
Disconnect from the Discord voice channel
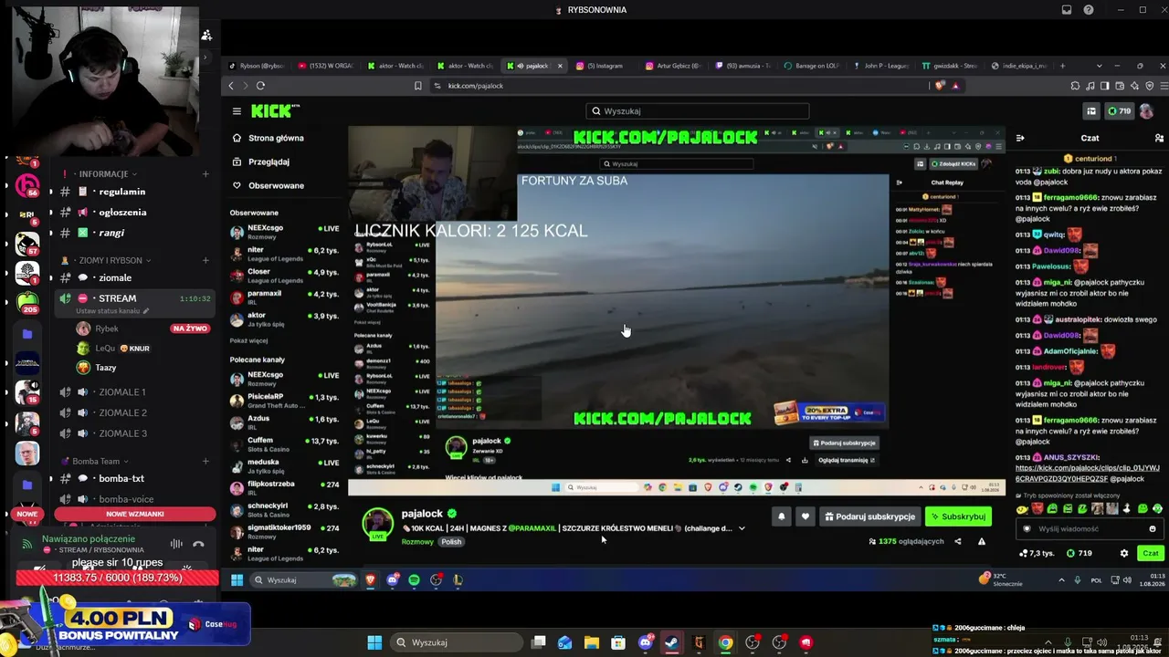[x=198, y=544]
